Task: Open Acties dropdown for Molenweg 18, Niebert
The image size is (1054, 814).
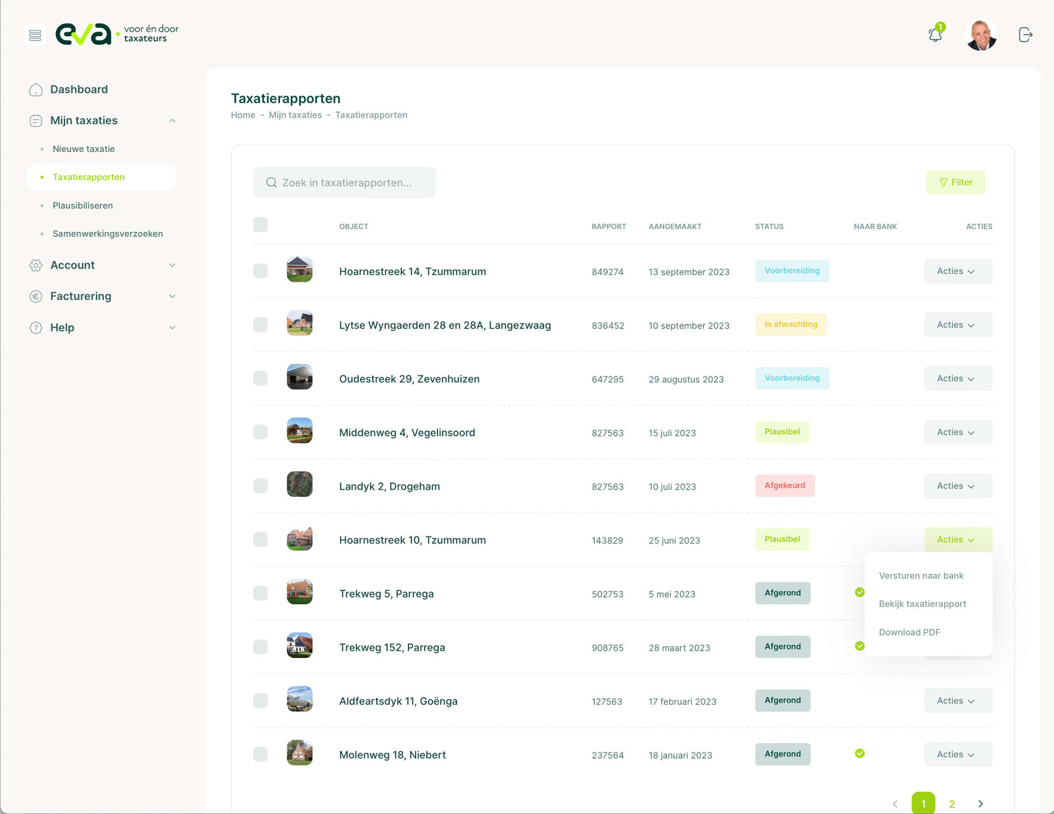Action: click(x=958, y=755)
